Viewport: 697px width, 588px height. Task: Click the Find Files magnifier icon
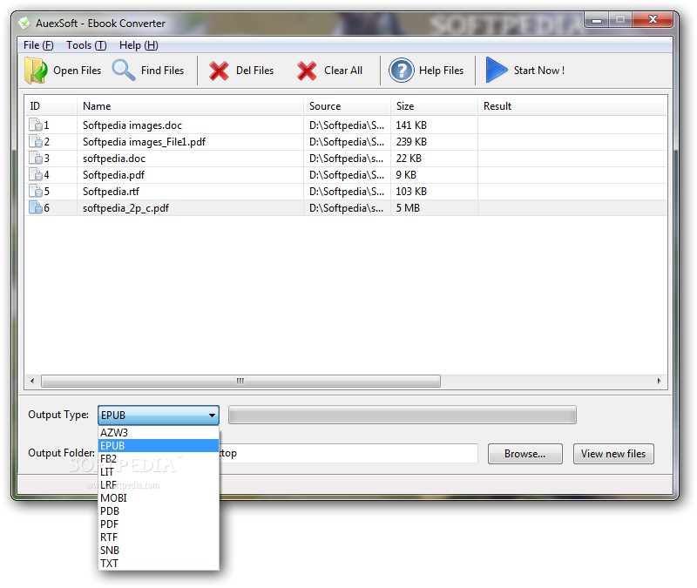pos(123,71)
